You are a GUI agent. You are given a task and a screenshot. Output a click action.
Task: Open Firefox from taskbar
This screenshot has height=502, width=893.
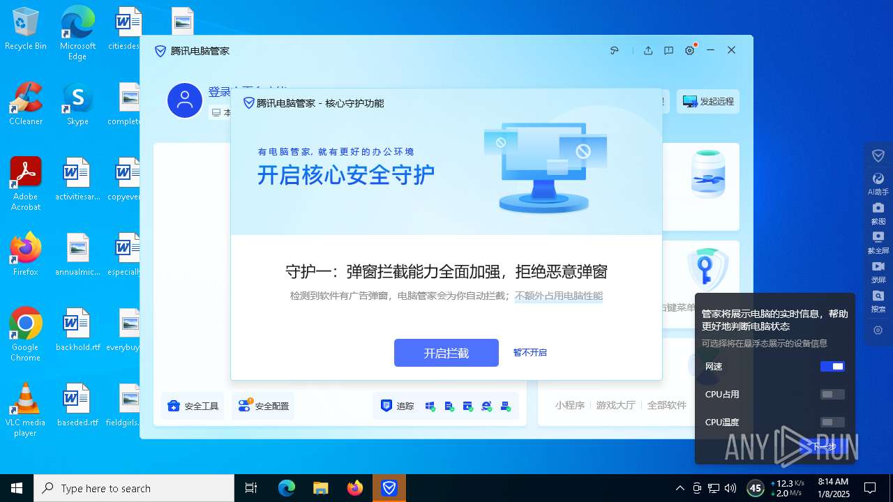355,488
